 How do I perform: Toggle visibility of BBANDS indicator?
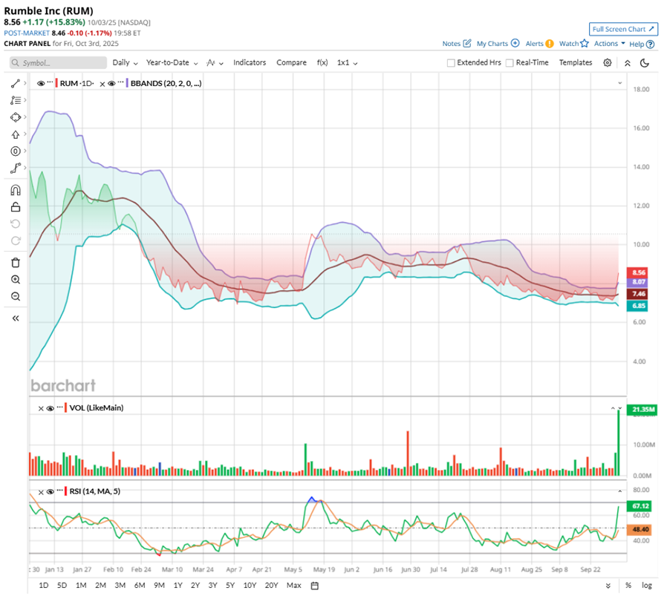pyautogui.click(x=111, y=84)
